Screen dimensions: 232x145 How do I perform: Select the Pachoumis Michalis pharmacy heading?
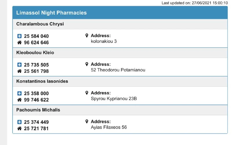(38, 110)
